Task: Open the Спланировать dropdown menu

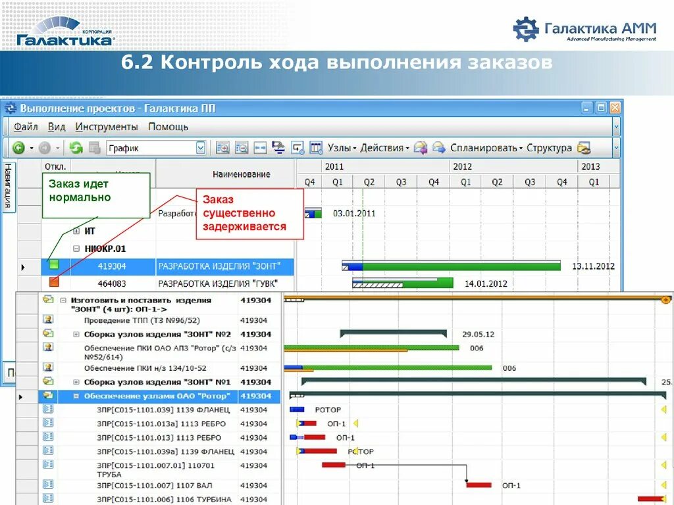Action: [x=486, y=148]
